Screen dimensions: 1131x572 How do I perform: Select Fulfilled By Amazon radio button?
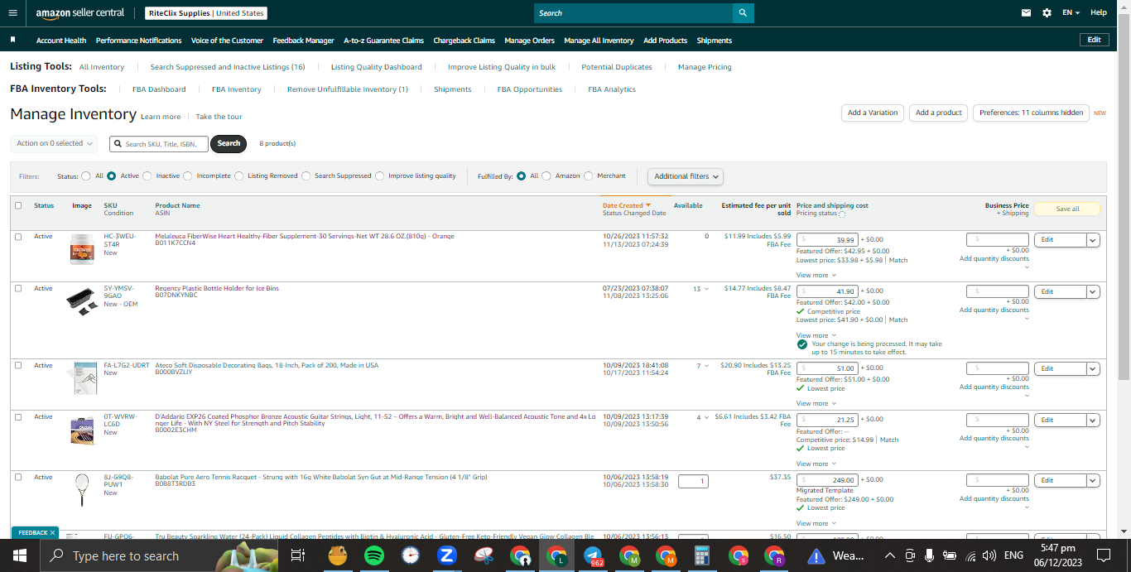point(546,176)
